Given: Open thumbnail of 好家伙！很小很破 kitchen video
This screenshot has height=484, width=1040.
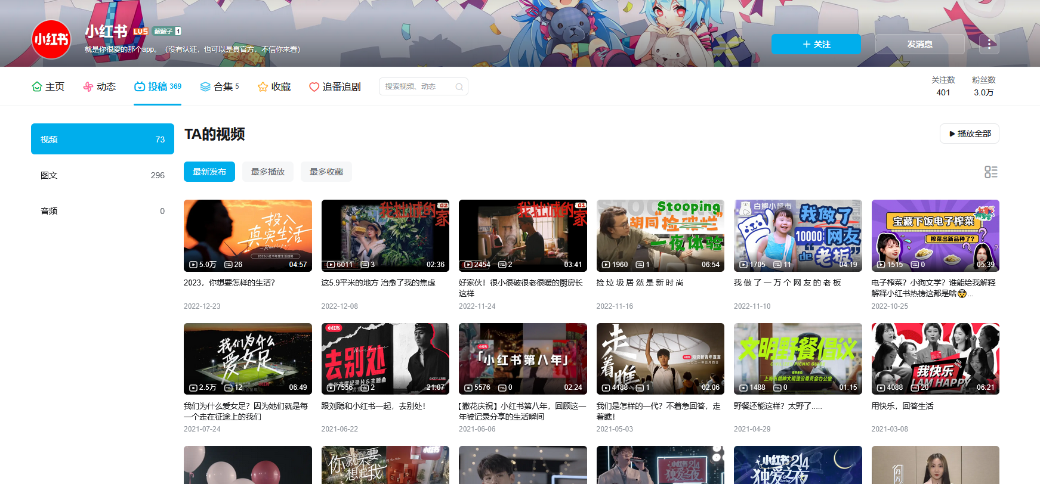Looking at the screenshot, I should [523, 235].
